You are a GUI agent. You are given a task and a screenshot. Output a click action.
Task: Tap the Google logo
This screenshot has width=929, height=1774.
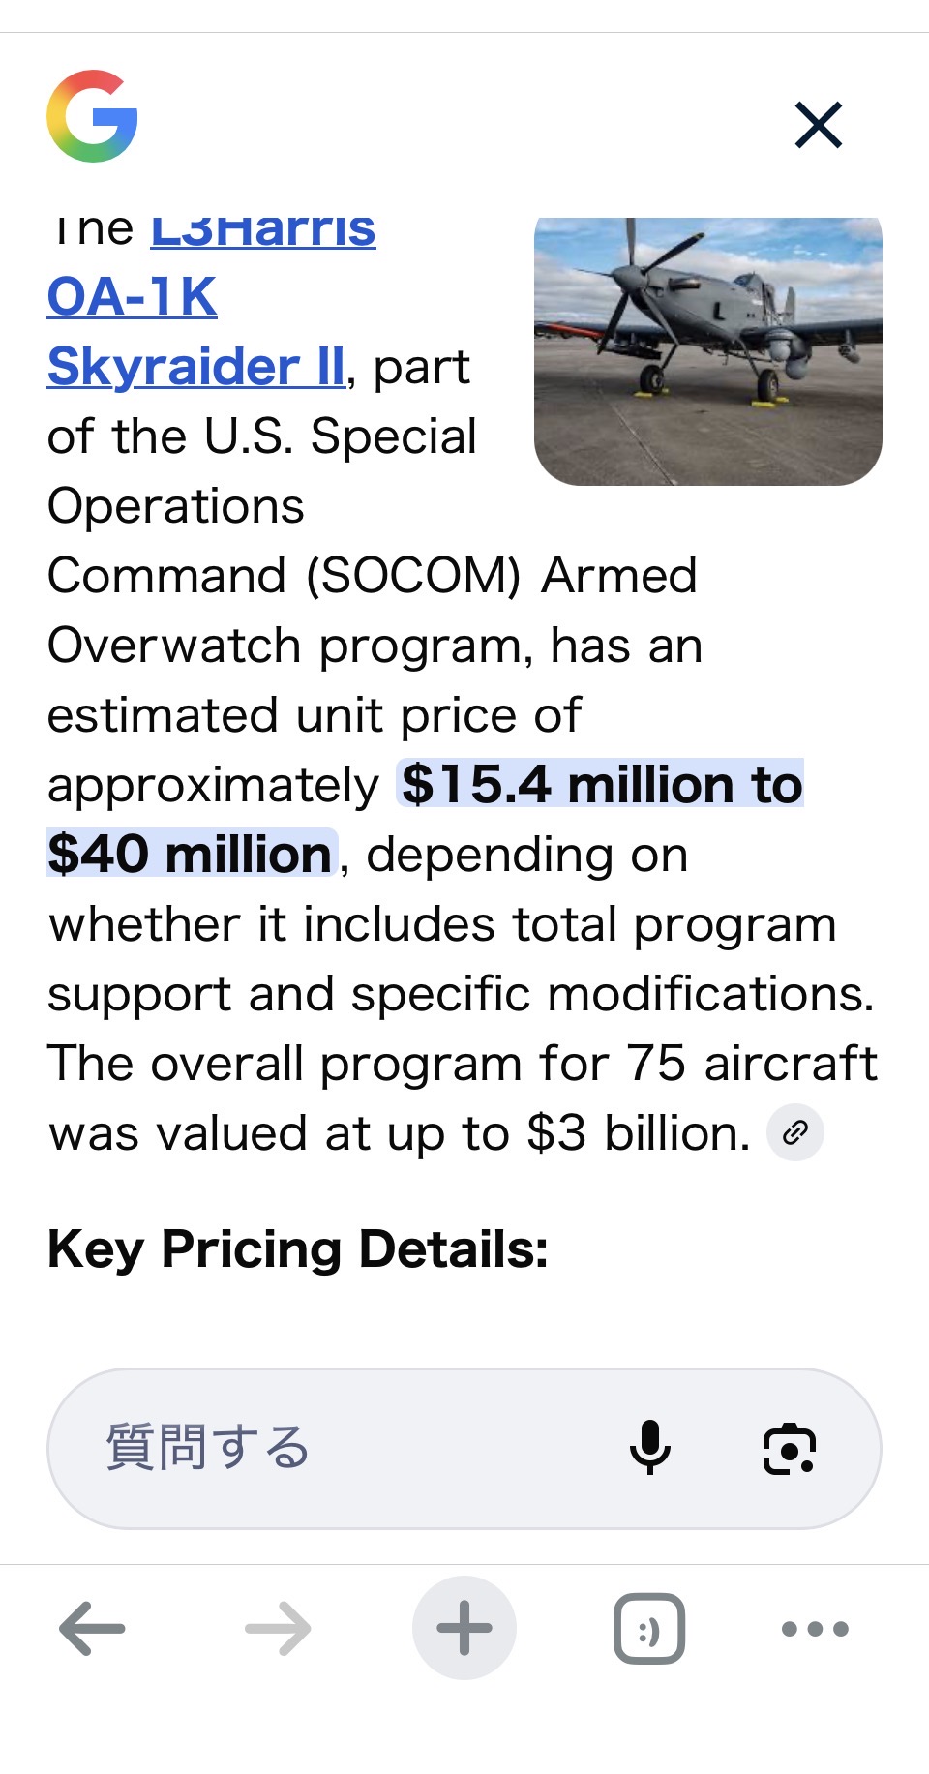92,116
